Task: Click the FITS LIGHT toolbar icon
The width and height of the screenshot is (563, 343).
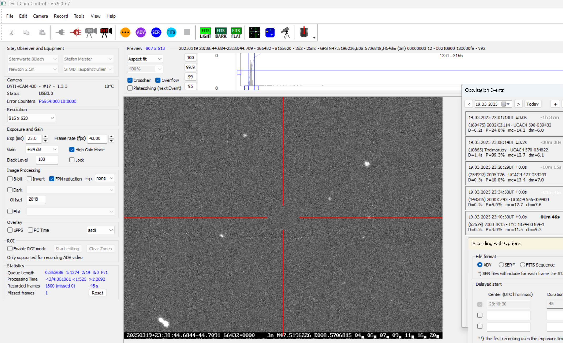Action: (x=205, y=33)
